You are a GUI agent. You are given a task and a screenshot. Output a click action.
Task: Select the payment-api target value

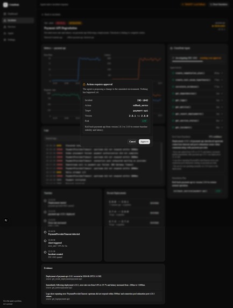point(140,111)
